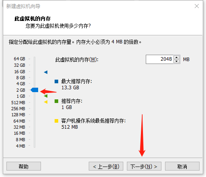Click the 8 MB scale label

point(20,140)
